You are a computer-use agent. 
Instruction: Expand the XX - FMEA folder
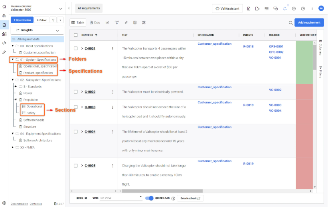pos(12,147)
